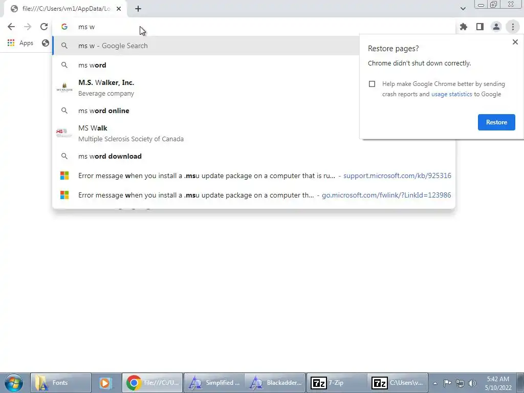This screenshot has height=393, width=524.
Task: Reload the current page
Action: coord(44,27)
